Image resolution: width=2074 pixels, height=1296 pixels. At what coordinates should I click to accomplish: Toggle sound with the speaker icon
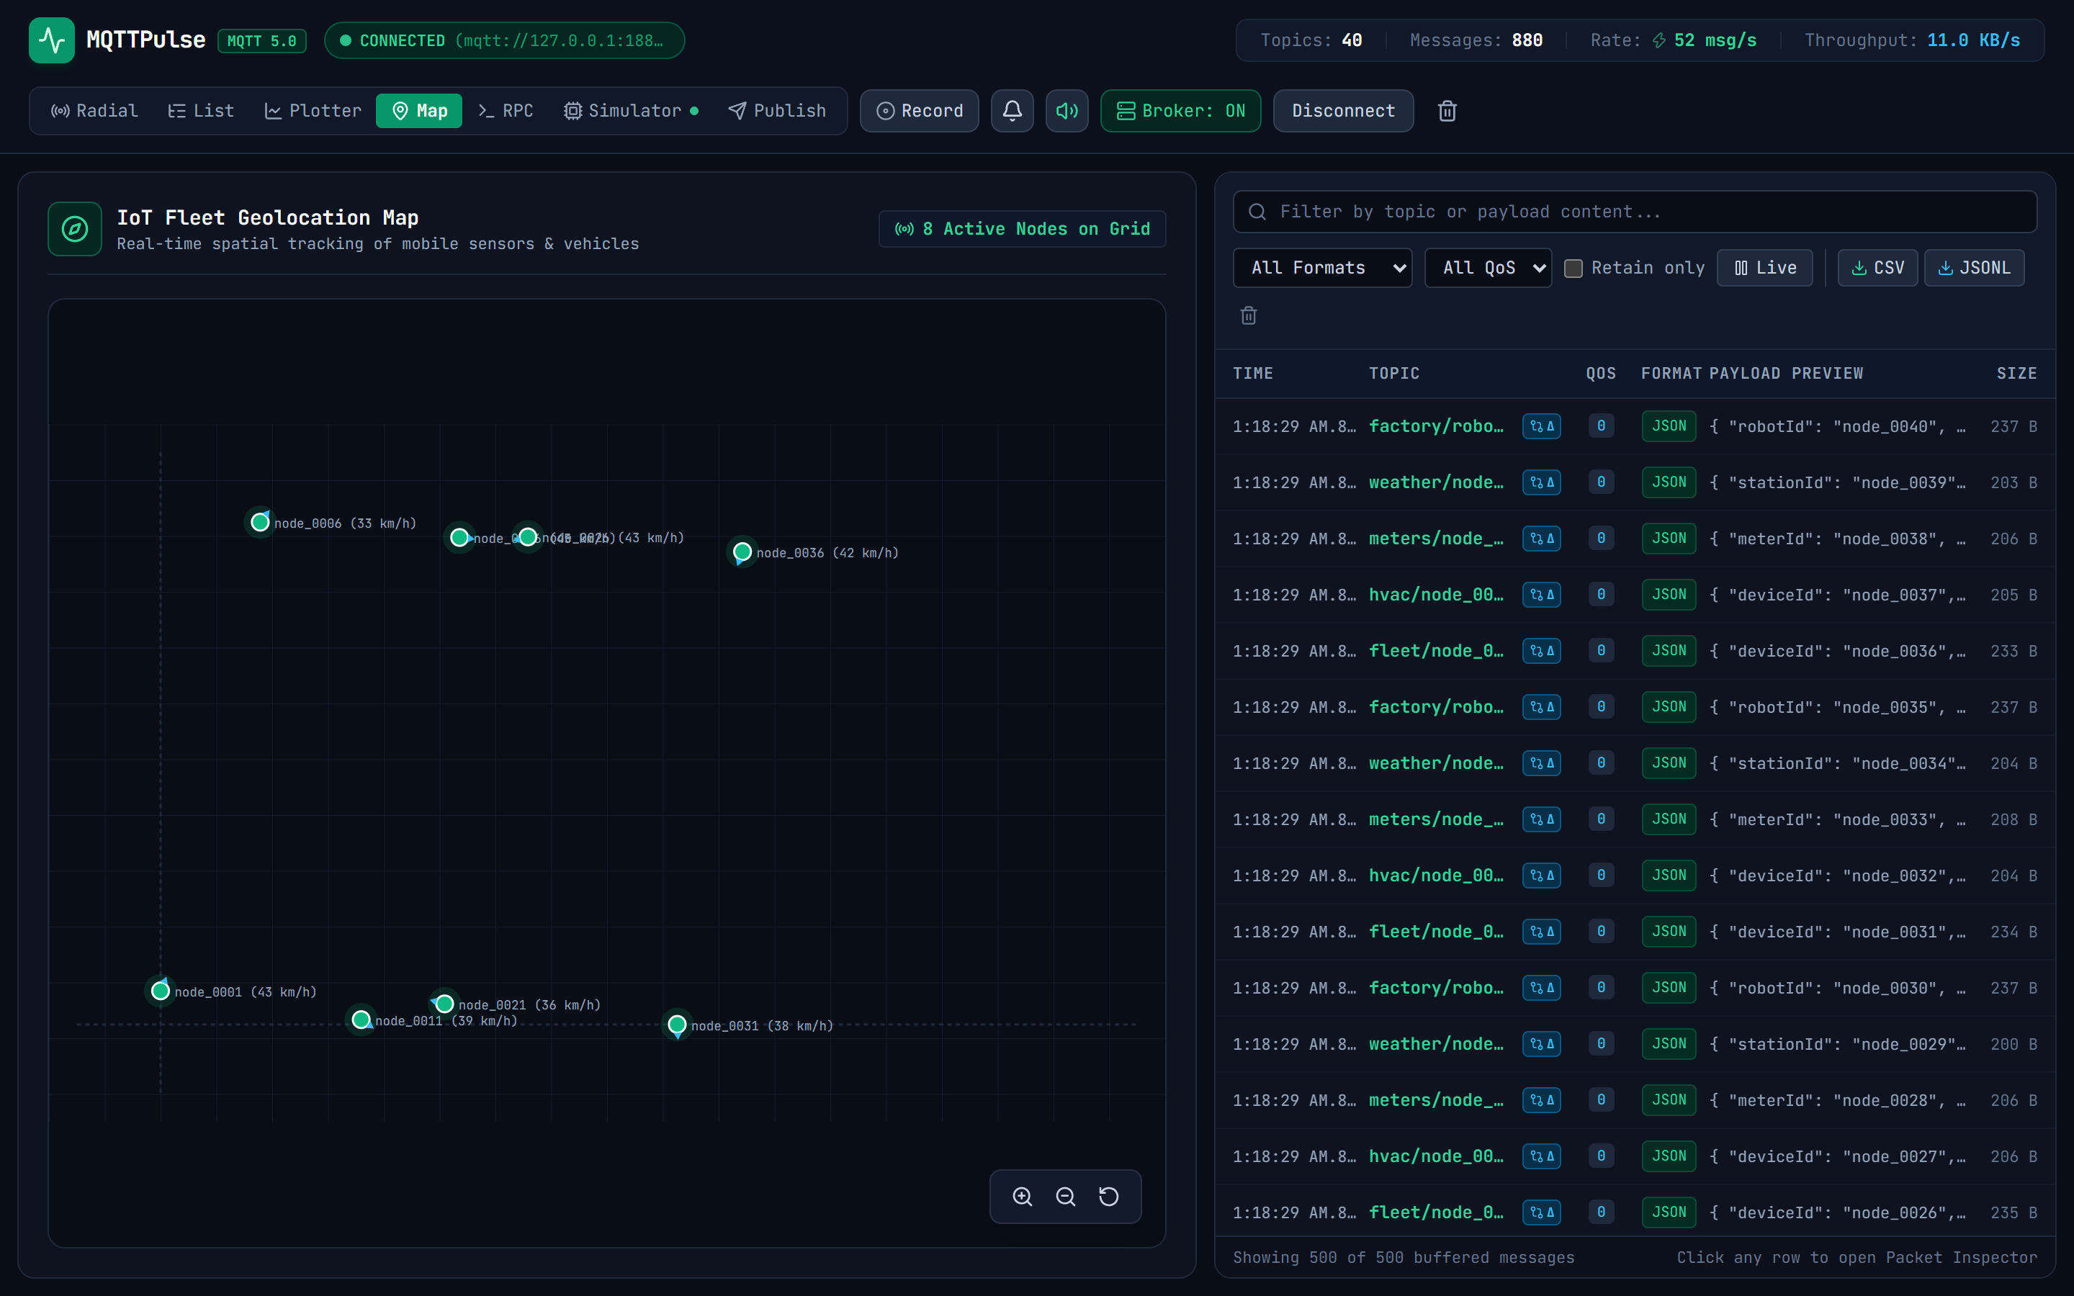tap(1067, 111)
